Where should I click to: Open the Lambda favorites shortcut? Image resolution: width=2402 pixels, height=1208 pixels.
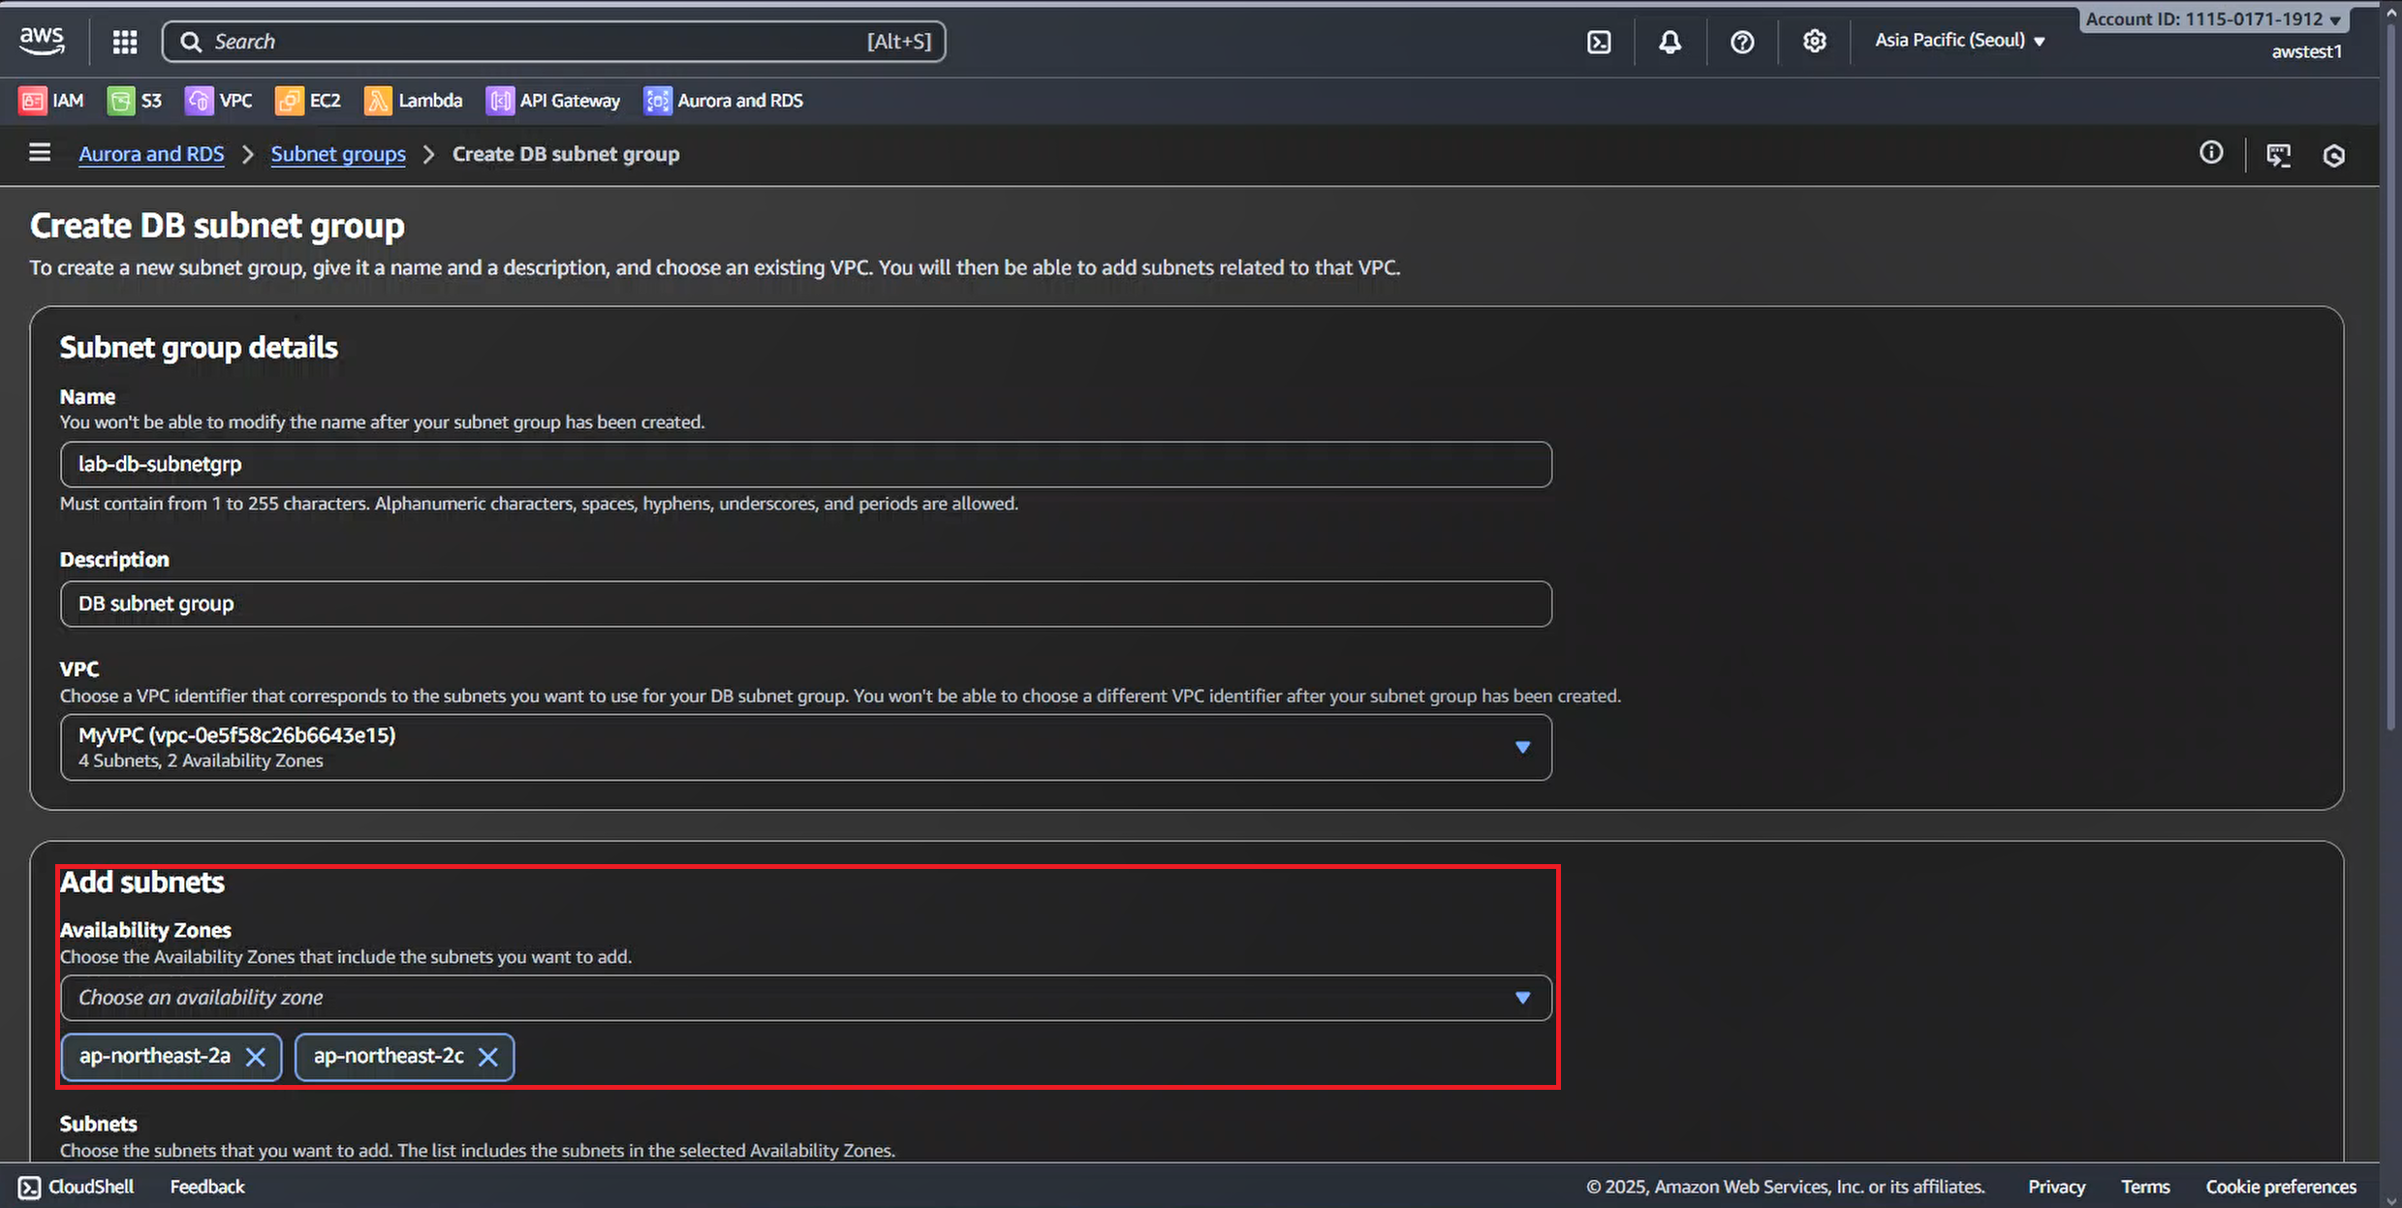[x=414, y=101]
